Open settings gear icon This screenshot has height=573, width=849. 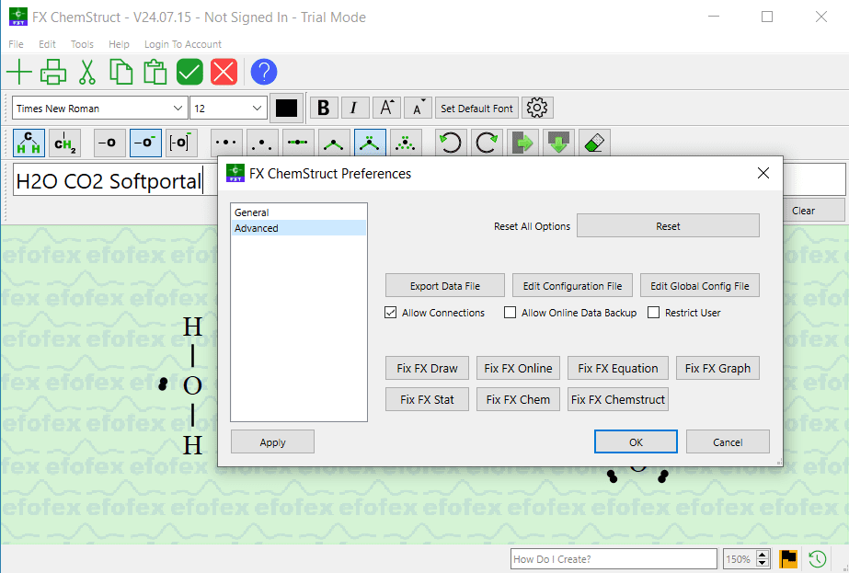click(x=537, y=108)
